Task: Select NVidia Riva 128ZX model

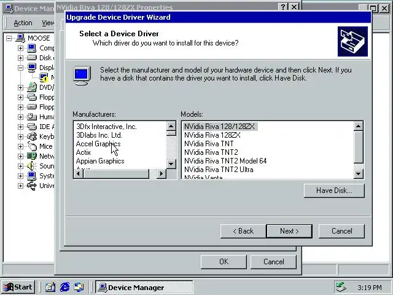Action: [212, 135]
